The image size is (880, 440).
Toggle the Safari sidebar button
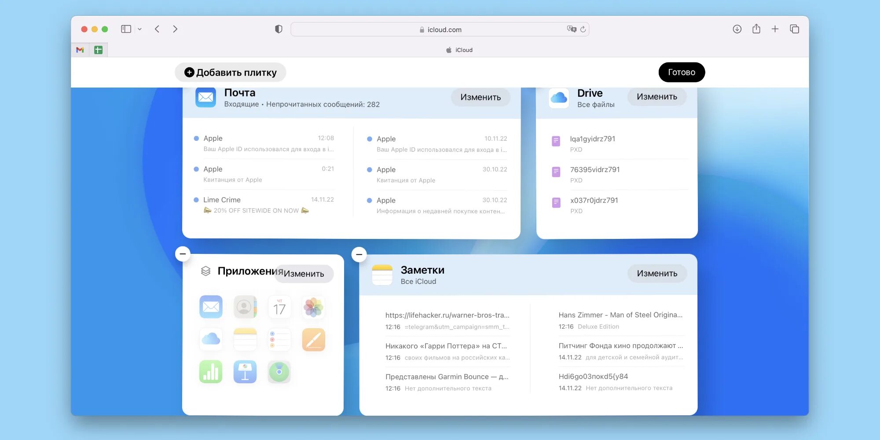(x=126, y=29)
